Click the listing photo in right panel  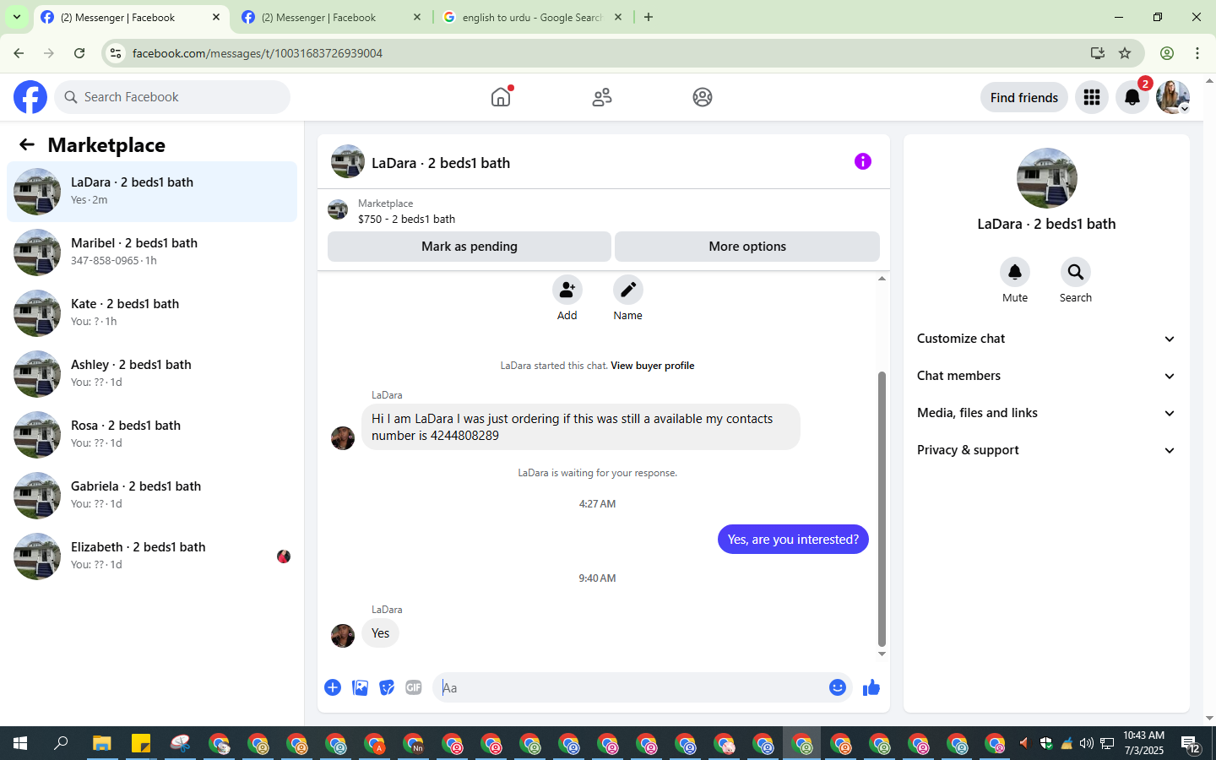[1047, 178]
